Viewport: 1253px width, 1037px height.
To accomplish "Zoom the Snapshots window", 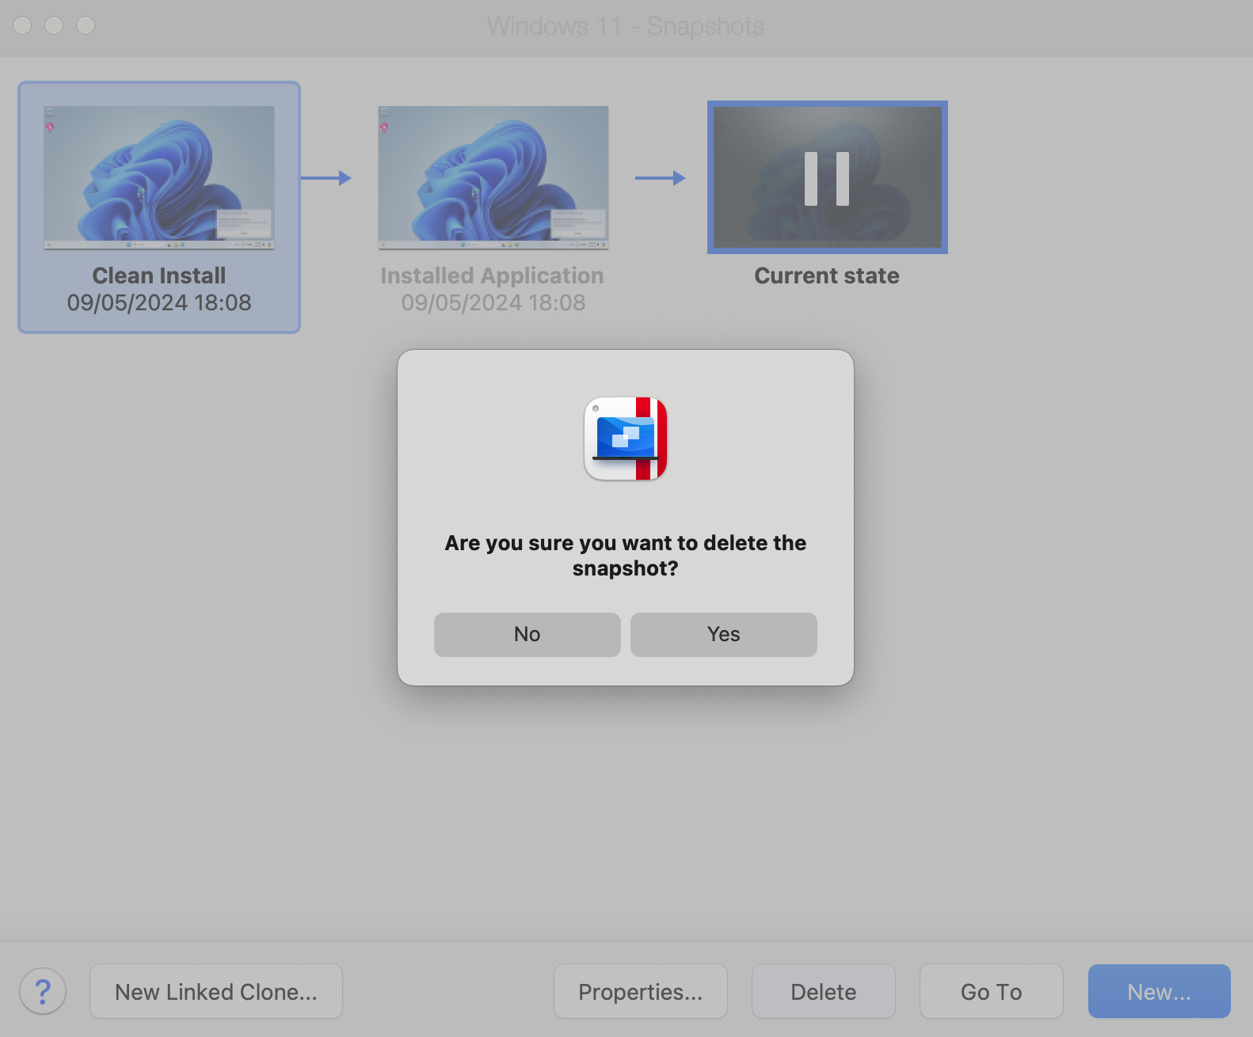I will pyautogui.click(x=86, y=25).
